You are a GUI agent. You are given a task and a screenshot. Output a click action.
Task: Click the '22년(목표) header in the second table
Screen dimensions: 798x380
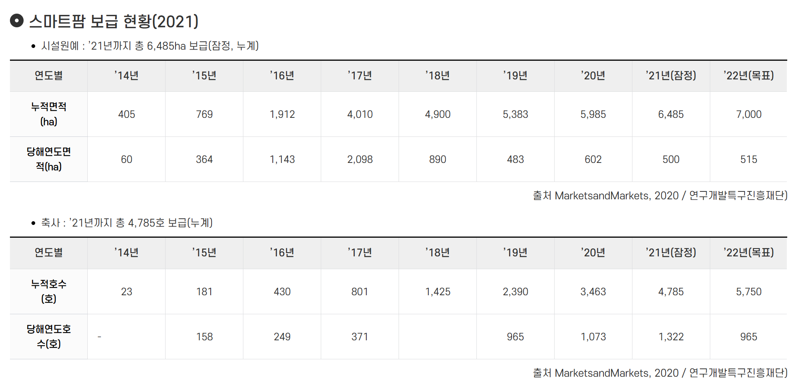[x=749, y=253]
